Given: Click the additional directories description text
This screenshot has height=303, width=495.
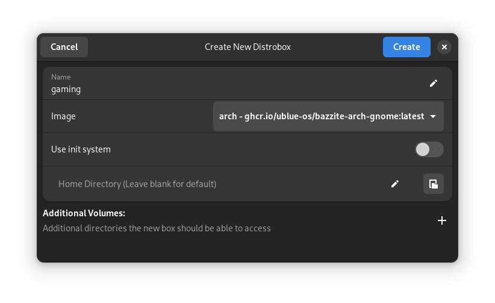Looking at the screenshot, I should tap(157, 228).
